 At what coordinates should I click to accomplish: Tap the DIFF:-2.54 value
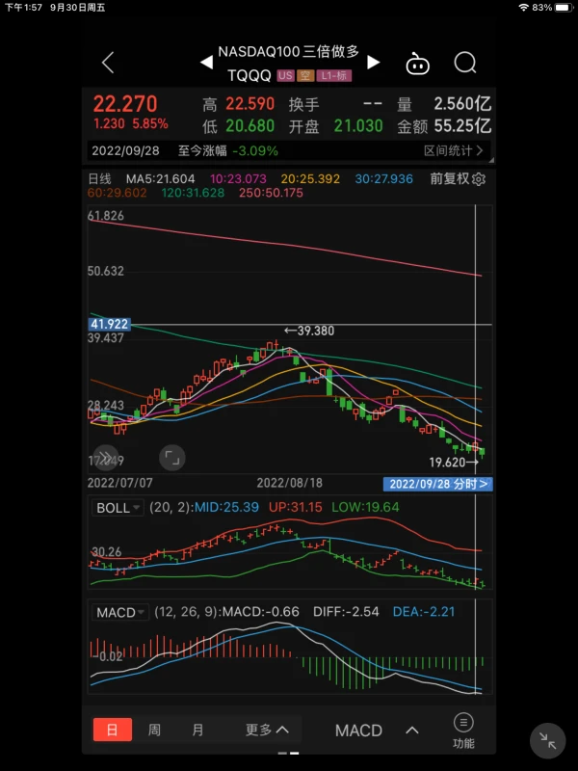[x=346, y=612]
